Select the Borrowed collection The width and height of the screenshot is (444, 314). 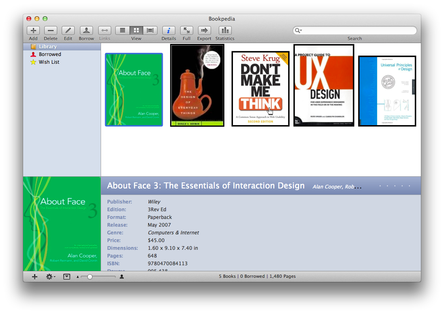(x=62, y=54)
